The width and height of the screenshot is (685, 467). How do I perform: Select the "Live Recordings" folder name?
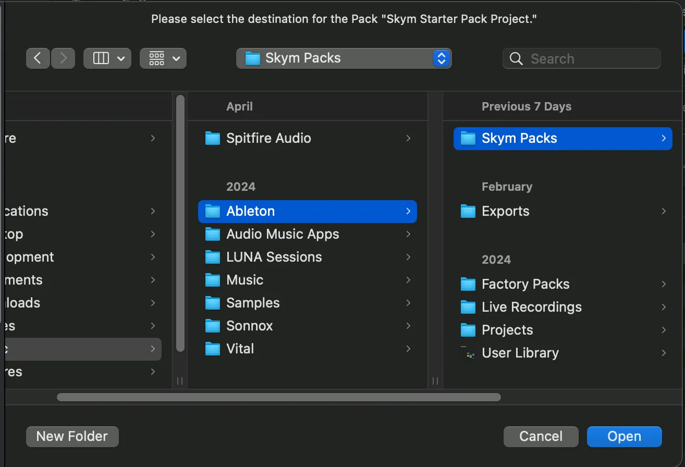coord(532,307)
